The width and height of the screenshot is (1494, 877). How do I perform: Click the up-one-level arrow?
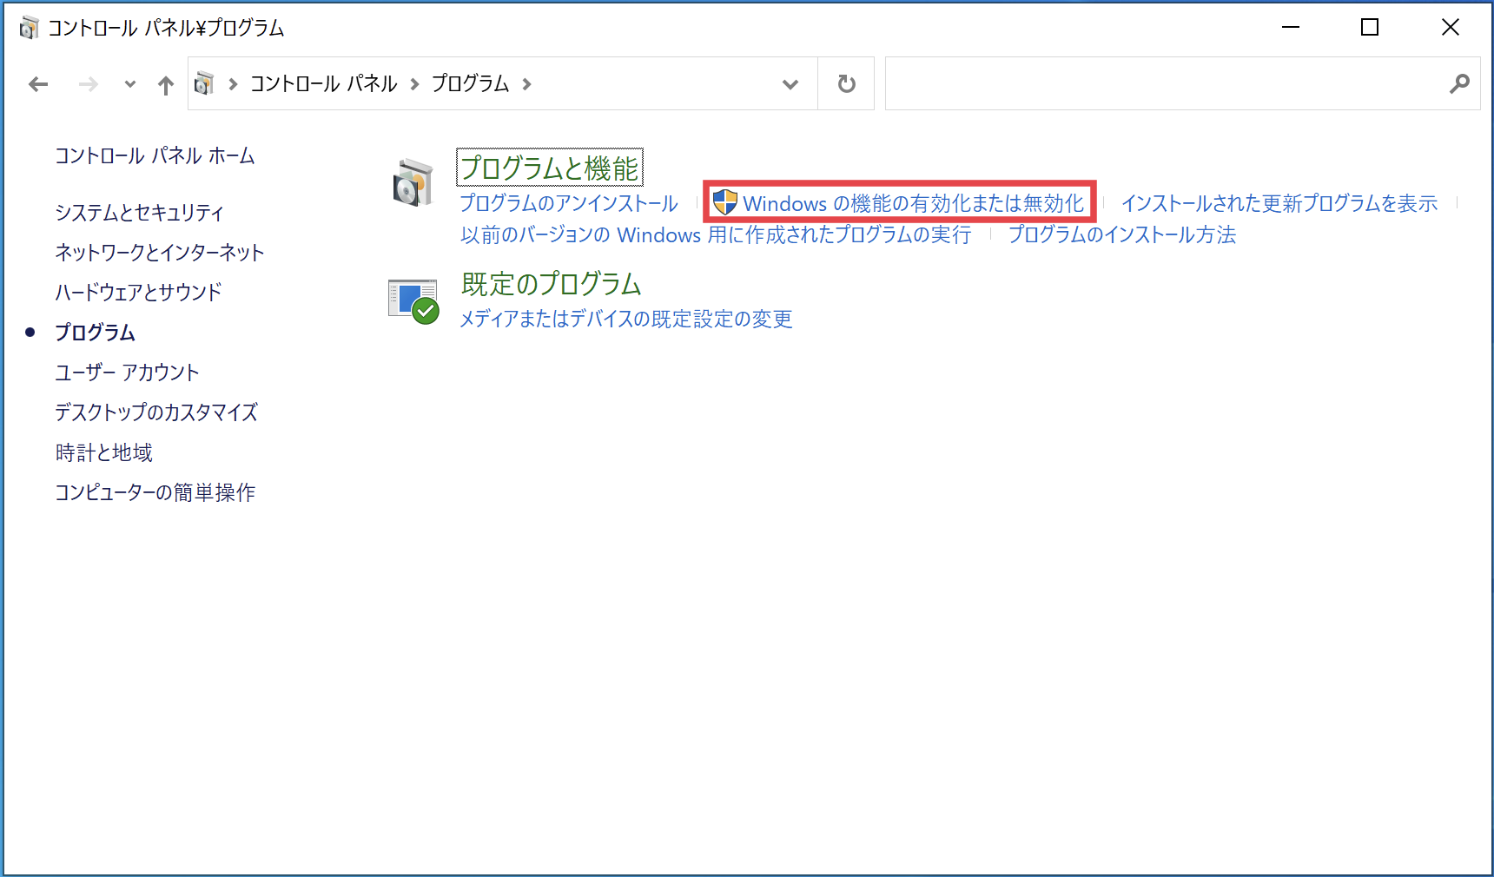[x=165, y=83]
